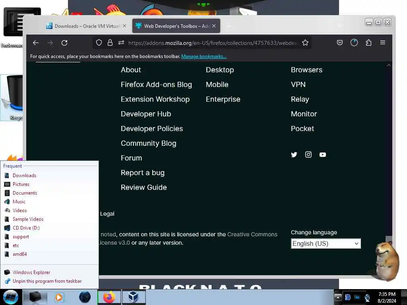The width and height of the screenshot is (407, 305).
Task: Show hidden system tray icons arrow
Action: point(338,297)
